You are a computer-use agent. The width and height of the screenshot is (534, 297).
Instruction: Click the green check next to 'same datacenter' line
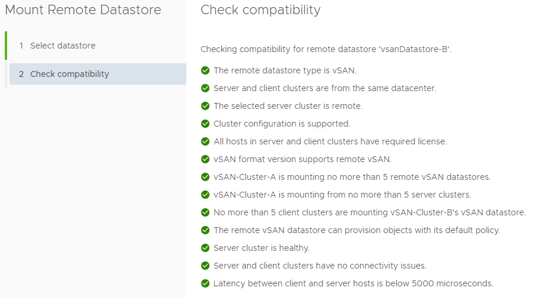click(x=205, y=88)
